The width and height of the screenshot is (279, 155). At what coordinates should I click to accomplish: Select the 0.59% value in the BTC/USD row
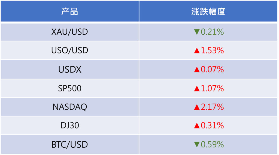[x=212, y=144]
